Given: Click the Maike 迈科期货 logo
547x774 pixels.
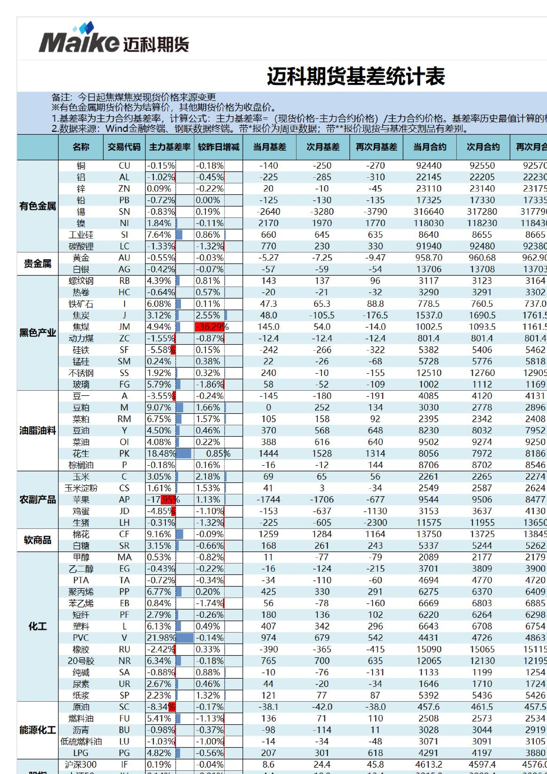Looking at the screenshot, I should (x=114, y=38).
